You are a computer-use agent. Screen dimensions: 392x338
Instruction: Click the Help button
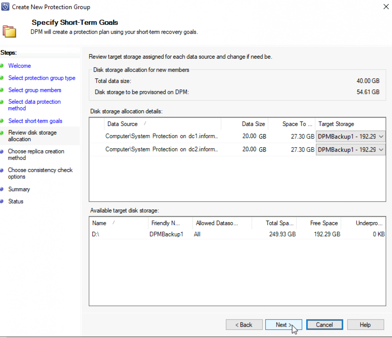click(365, 324)
